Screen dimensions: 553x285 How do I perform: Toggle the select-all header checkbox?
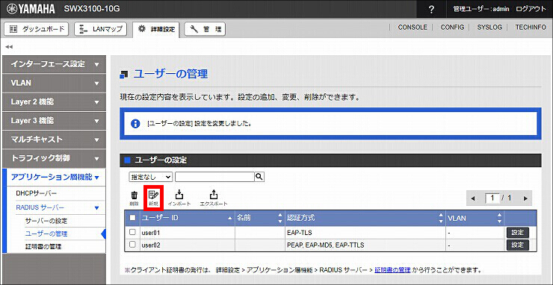click(132, 218)
